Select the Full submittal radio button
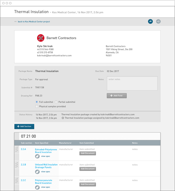Viewport: 175px width, 191px height. (37, 102)
